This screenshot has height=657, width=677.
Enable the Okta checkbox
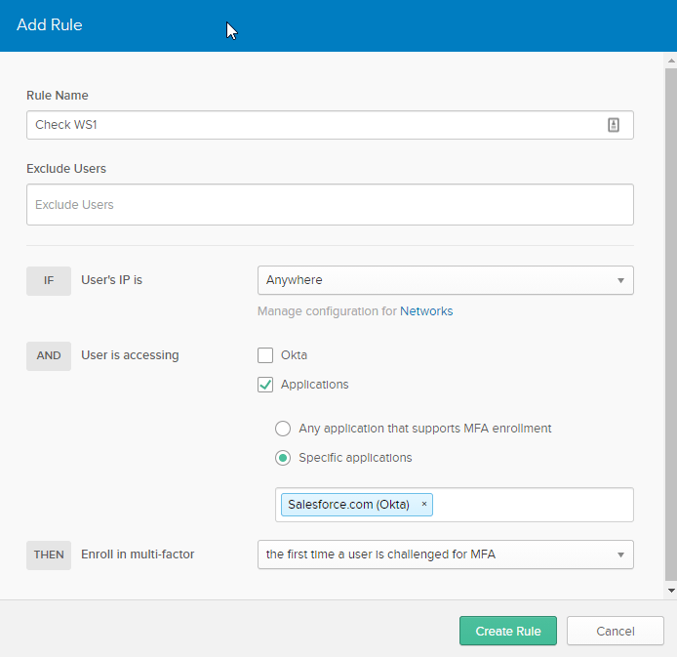265,355
